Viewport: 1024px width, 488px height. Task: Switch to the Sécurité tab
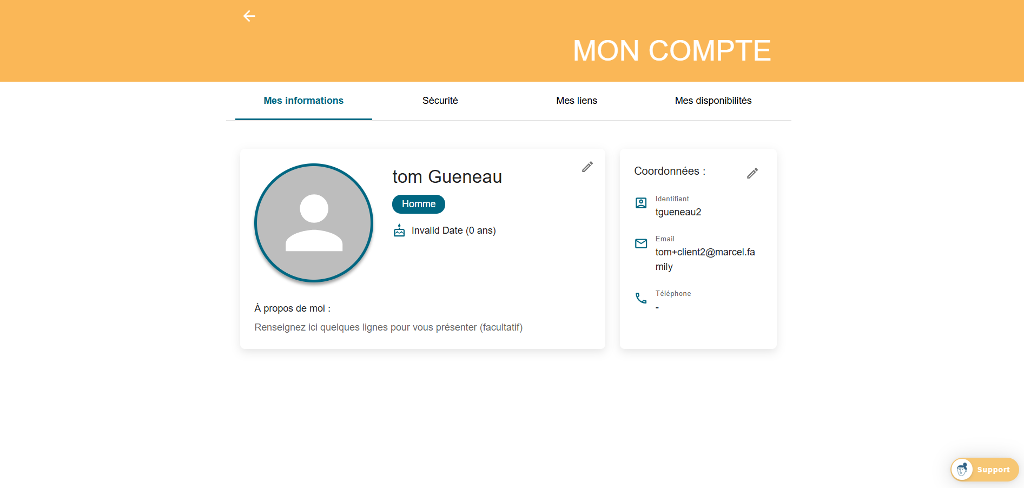click(x=440, y=101)
